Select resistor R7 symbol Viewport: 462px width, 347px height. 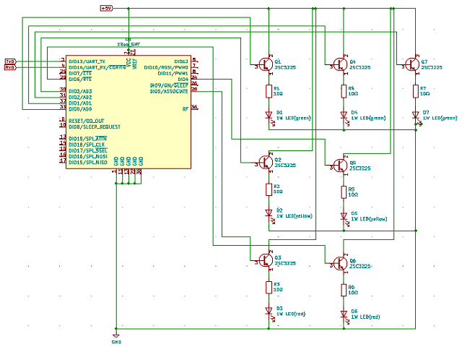[x=416, y=91]
